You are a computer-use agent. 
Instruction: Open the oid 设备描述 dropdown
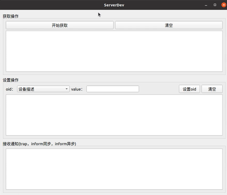click(43, 89)
